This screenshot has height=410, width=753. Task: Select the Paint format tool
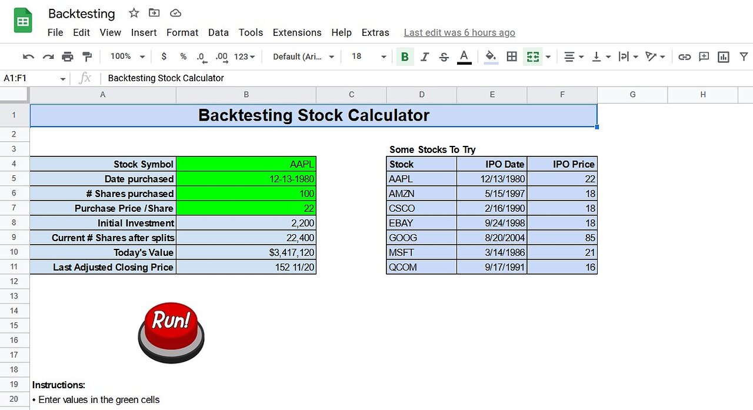(87, 56)
